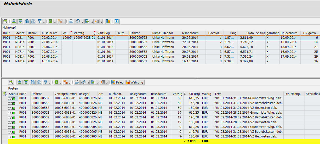Image resolution: width=320 pixels, height=144 pixels.
Task: Open Views icon in Posten toolbar
Action: [x=83, y=82]
